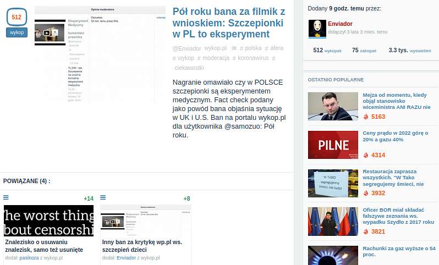Open the Mejza wiceminister thumbnail

[333, 106]
